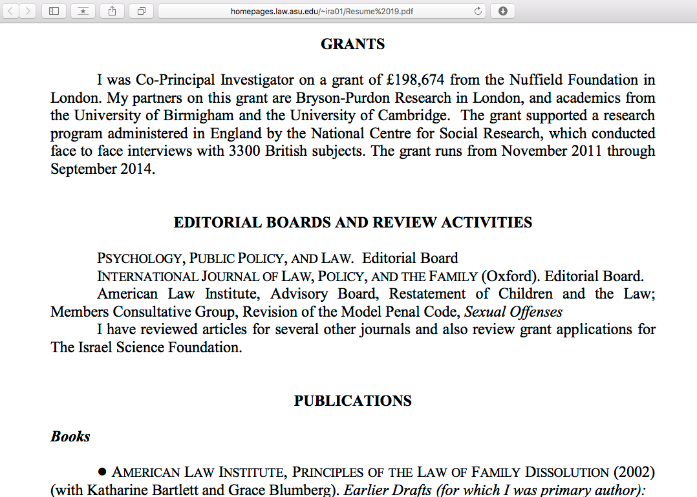Click the Psychology, Public Policy, and Law title
This screenshot has width=697, height=497.
224,259
